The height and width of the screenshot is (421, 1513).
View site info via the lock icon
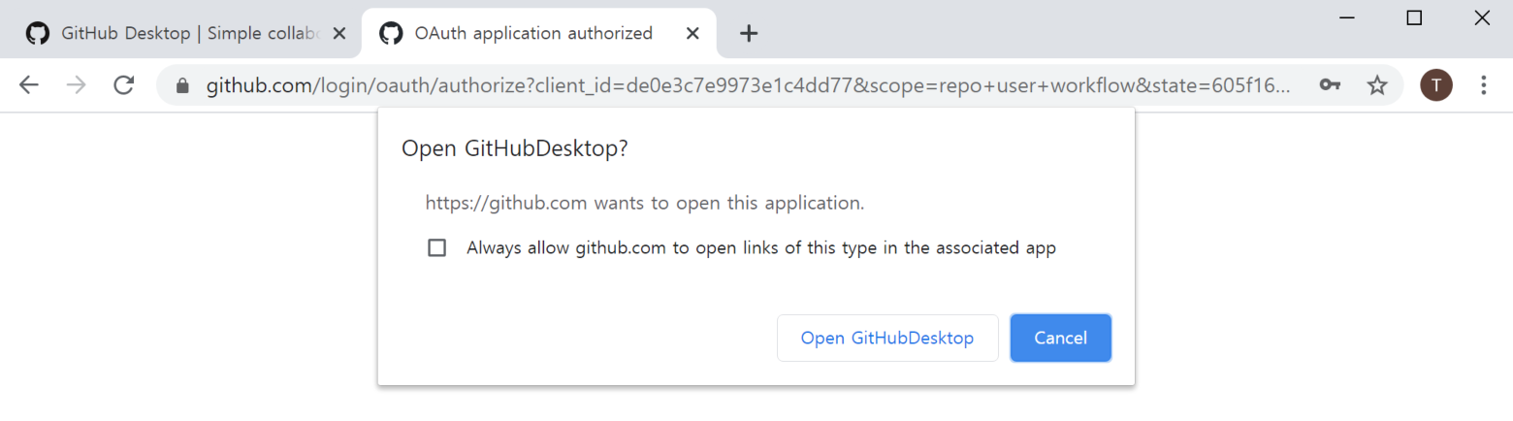click(x=181, y=86)
